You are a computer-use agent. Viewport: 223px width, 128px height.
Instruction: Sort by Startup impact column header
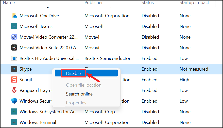(194, 3)
